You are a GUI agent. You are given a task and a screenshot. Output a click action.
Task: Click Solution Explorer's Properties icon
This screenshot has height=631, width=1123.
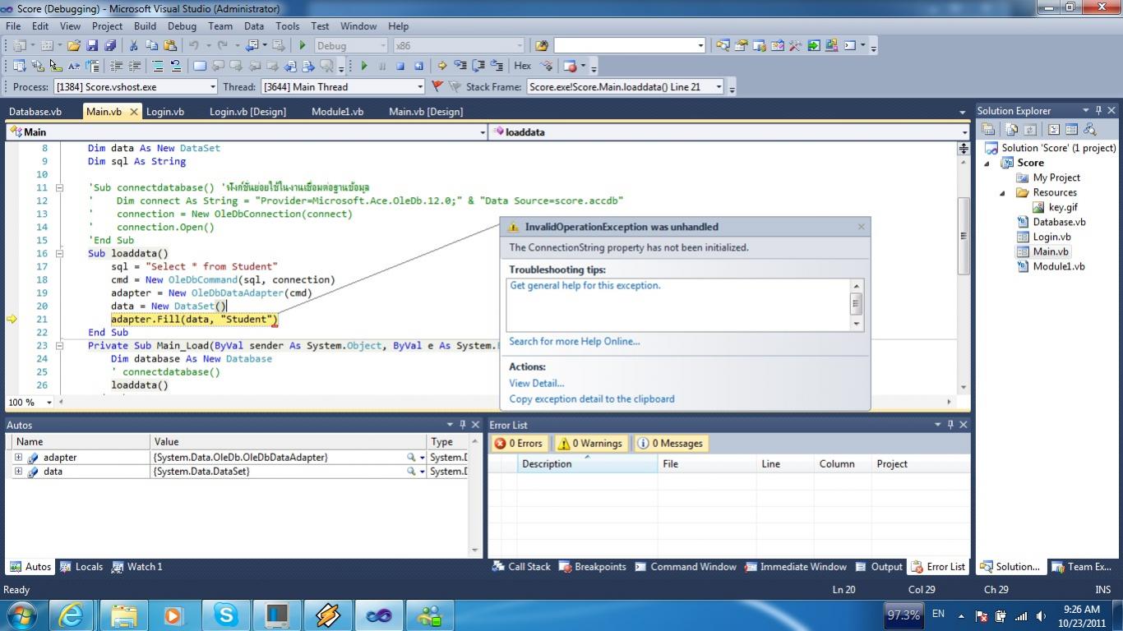click(x=989, y=130)
